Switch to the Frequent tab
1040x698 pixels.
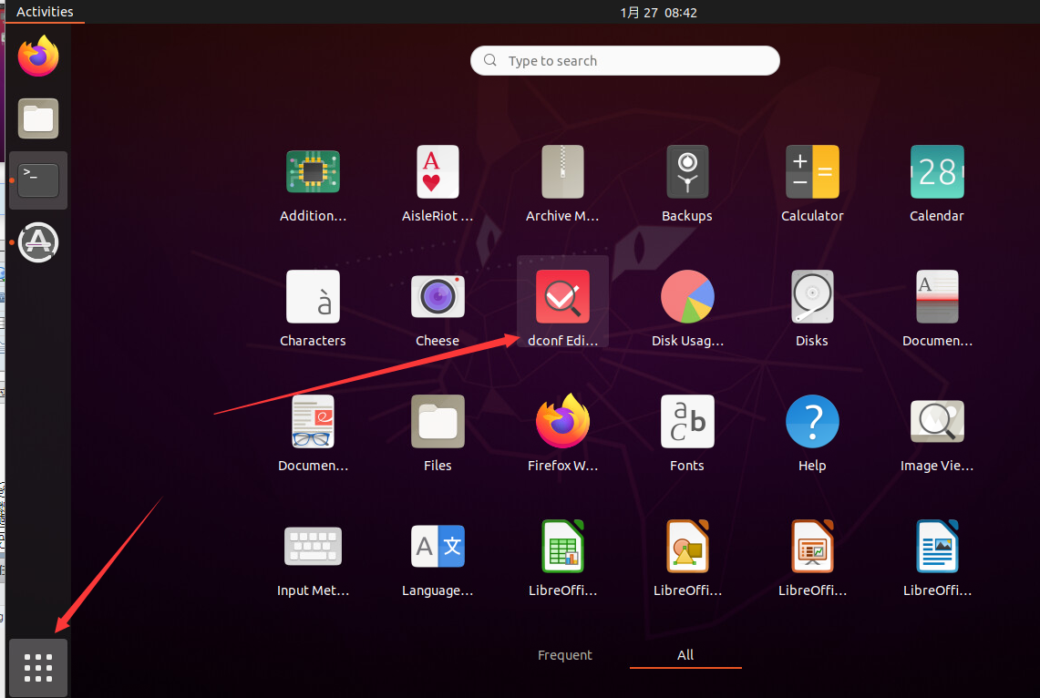[565, 655]
